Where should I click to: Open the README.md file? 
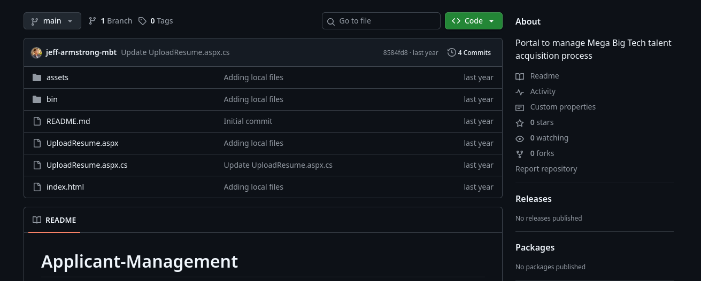pyautogui.click(x=68, y=121)
